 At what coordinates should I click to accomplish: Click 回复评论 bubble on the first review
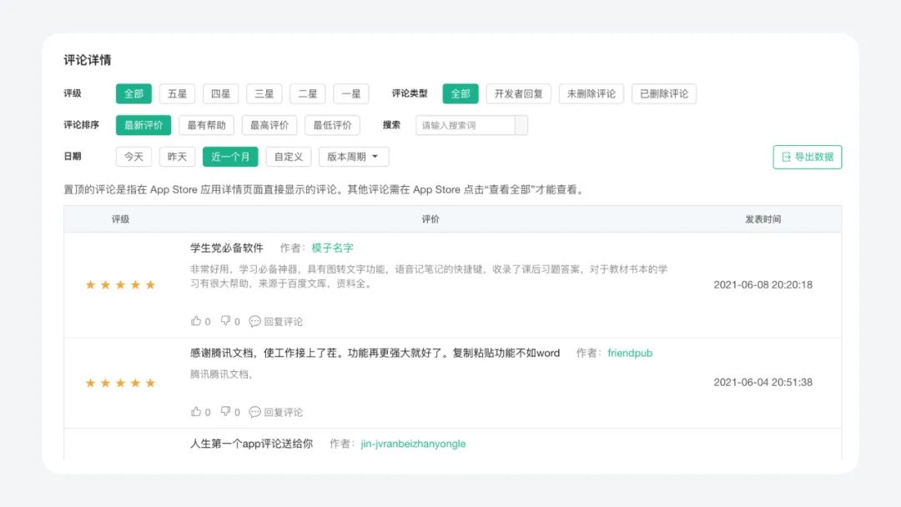click(x=276, y=322)
